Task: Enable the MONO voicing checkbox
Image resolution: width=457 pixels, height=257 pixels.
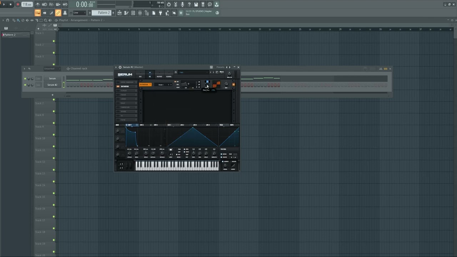Action: 221,154
